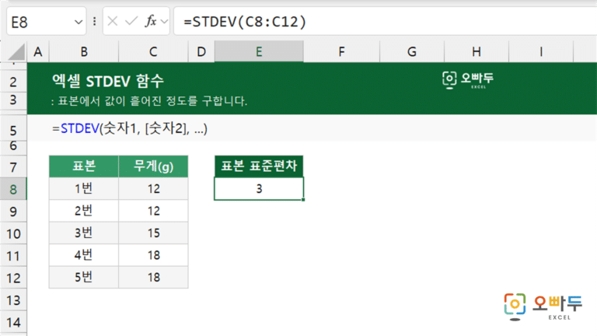
Task: Select column I header
Action: [x=541, y=51]
